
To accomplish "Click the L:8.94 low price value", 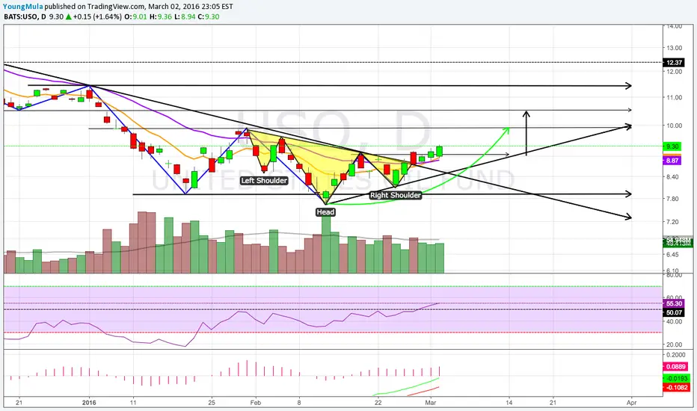I will pos(185,17).
